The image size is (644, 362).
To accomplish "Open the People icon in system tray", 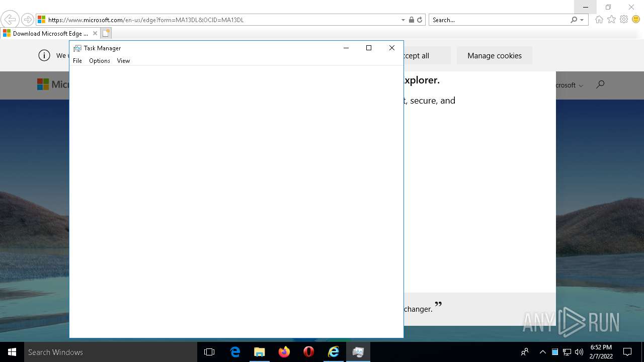I will pos(525,352).
